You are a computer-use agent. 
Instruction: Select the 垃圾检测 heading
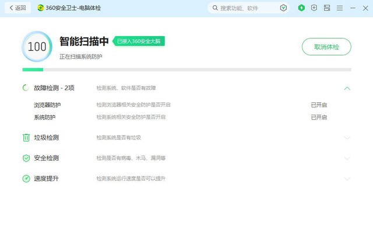(x=47, y=137)
